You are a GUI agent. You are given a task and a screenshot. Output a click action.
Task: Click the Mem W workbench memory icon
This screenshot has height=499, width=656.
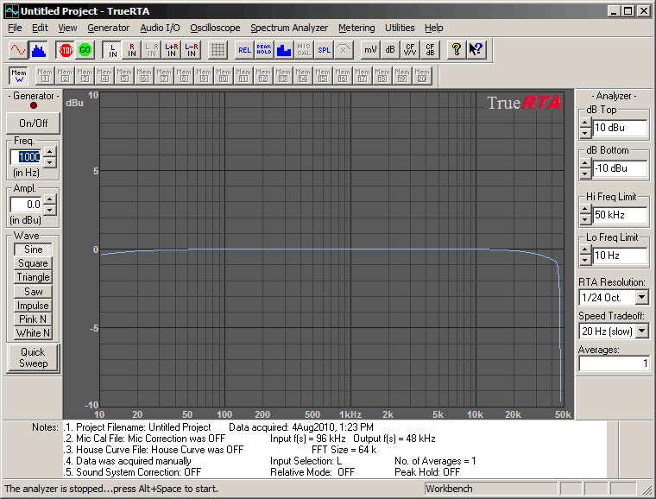(19, 76)
